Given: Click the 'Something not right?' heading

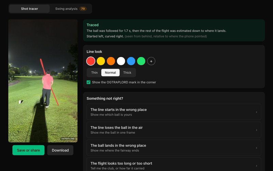Looking at the screenshot, I should 105,98.
